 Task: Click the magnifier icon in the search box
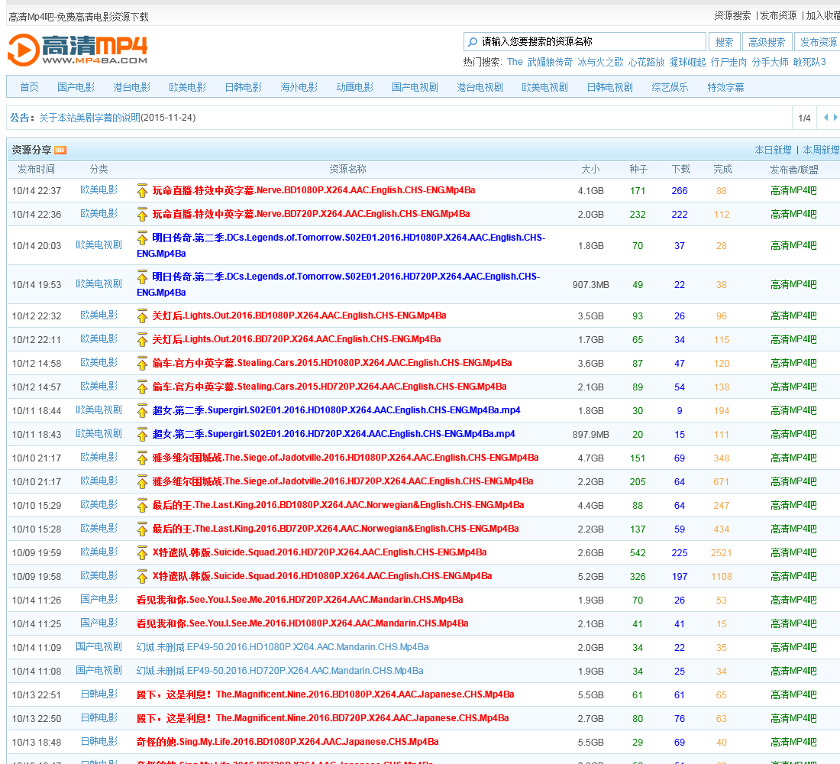[x=473, y=42]
